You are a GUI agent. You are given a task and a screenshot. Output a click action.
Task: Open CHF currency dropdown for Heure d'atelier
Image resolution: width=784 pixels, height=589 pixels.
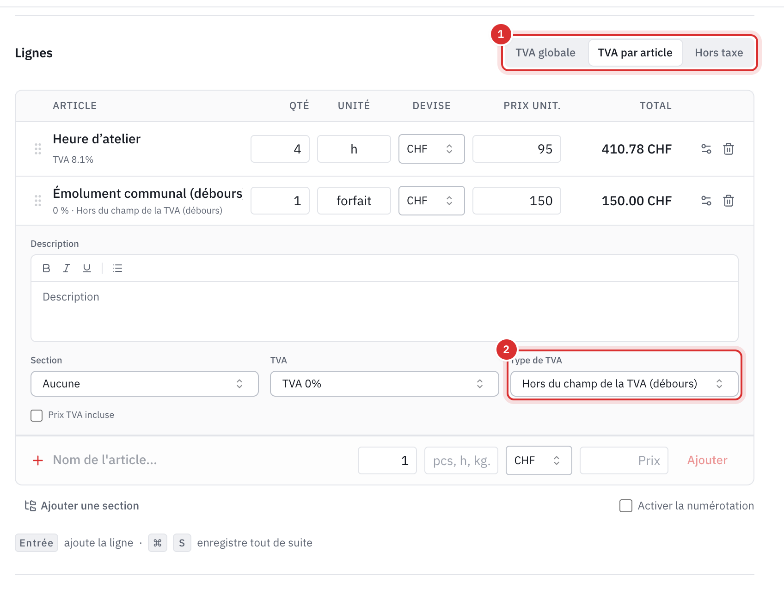click(x=432, y=149)
